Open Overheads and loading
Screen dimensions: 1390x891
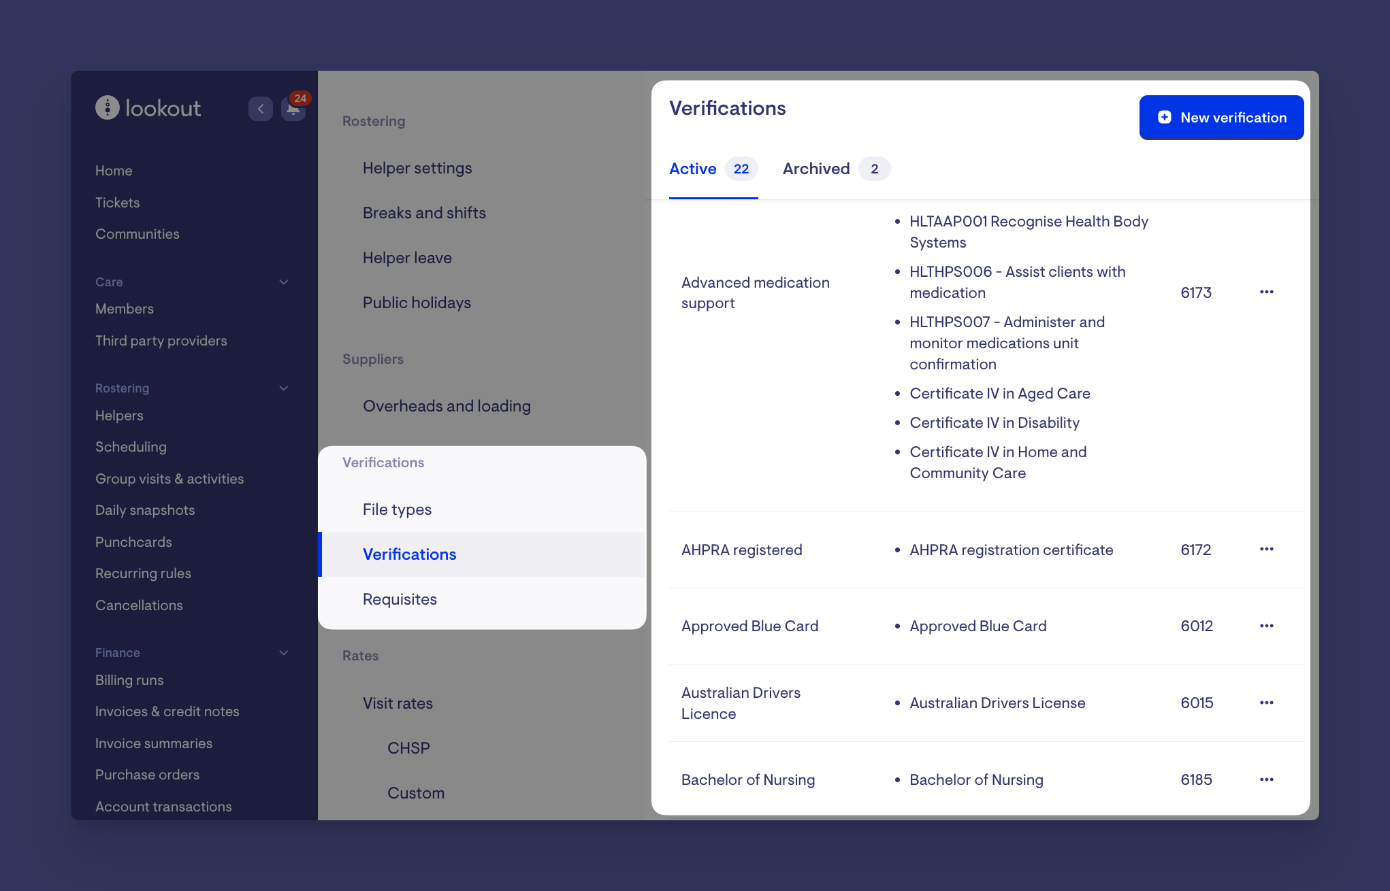(447, 406)
